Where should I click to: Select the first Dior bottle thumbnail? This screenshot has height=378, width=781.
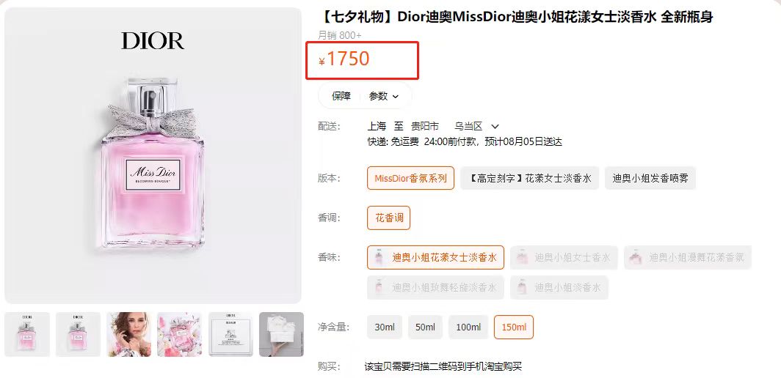27,334
